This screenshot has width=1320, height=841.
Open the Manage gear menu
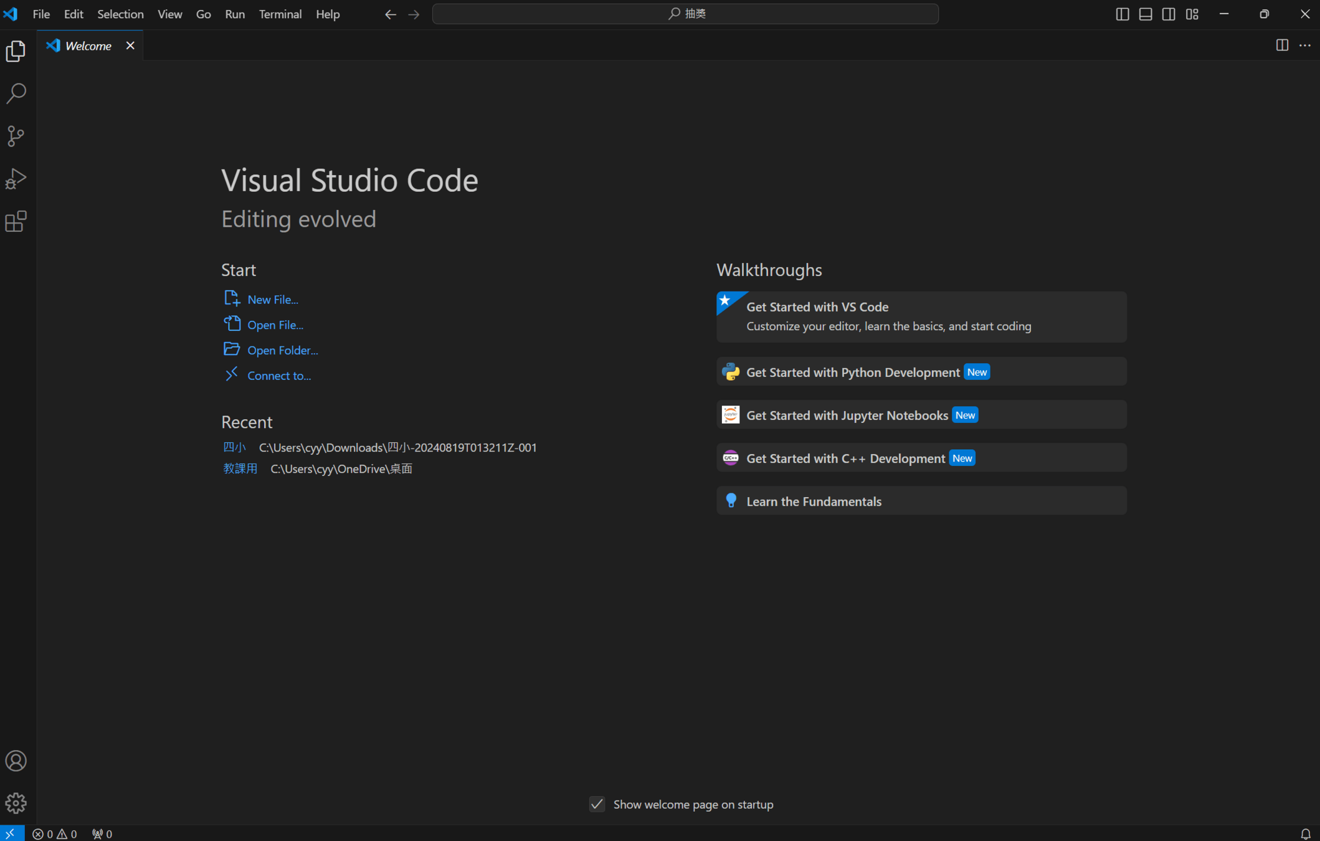click(16, 803)
